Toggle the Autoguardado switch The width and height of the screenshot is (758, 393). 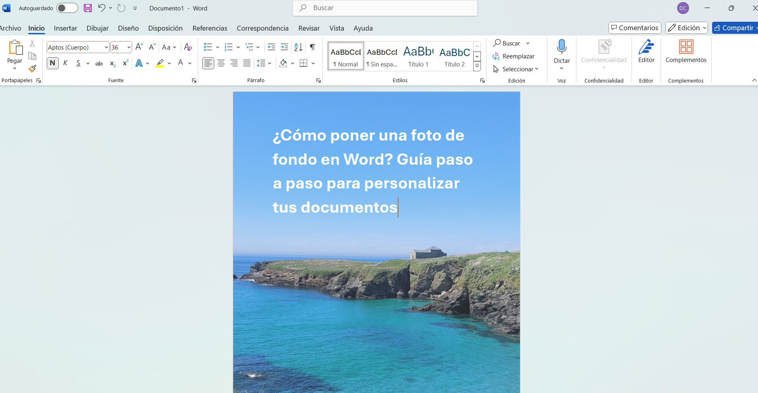pos(67,8)
